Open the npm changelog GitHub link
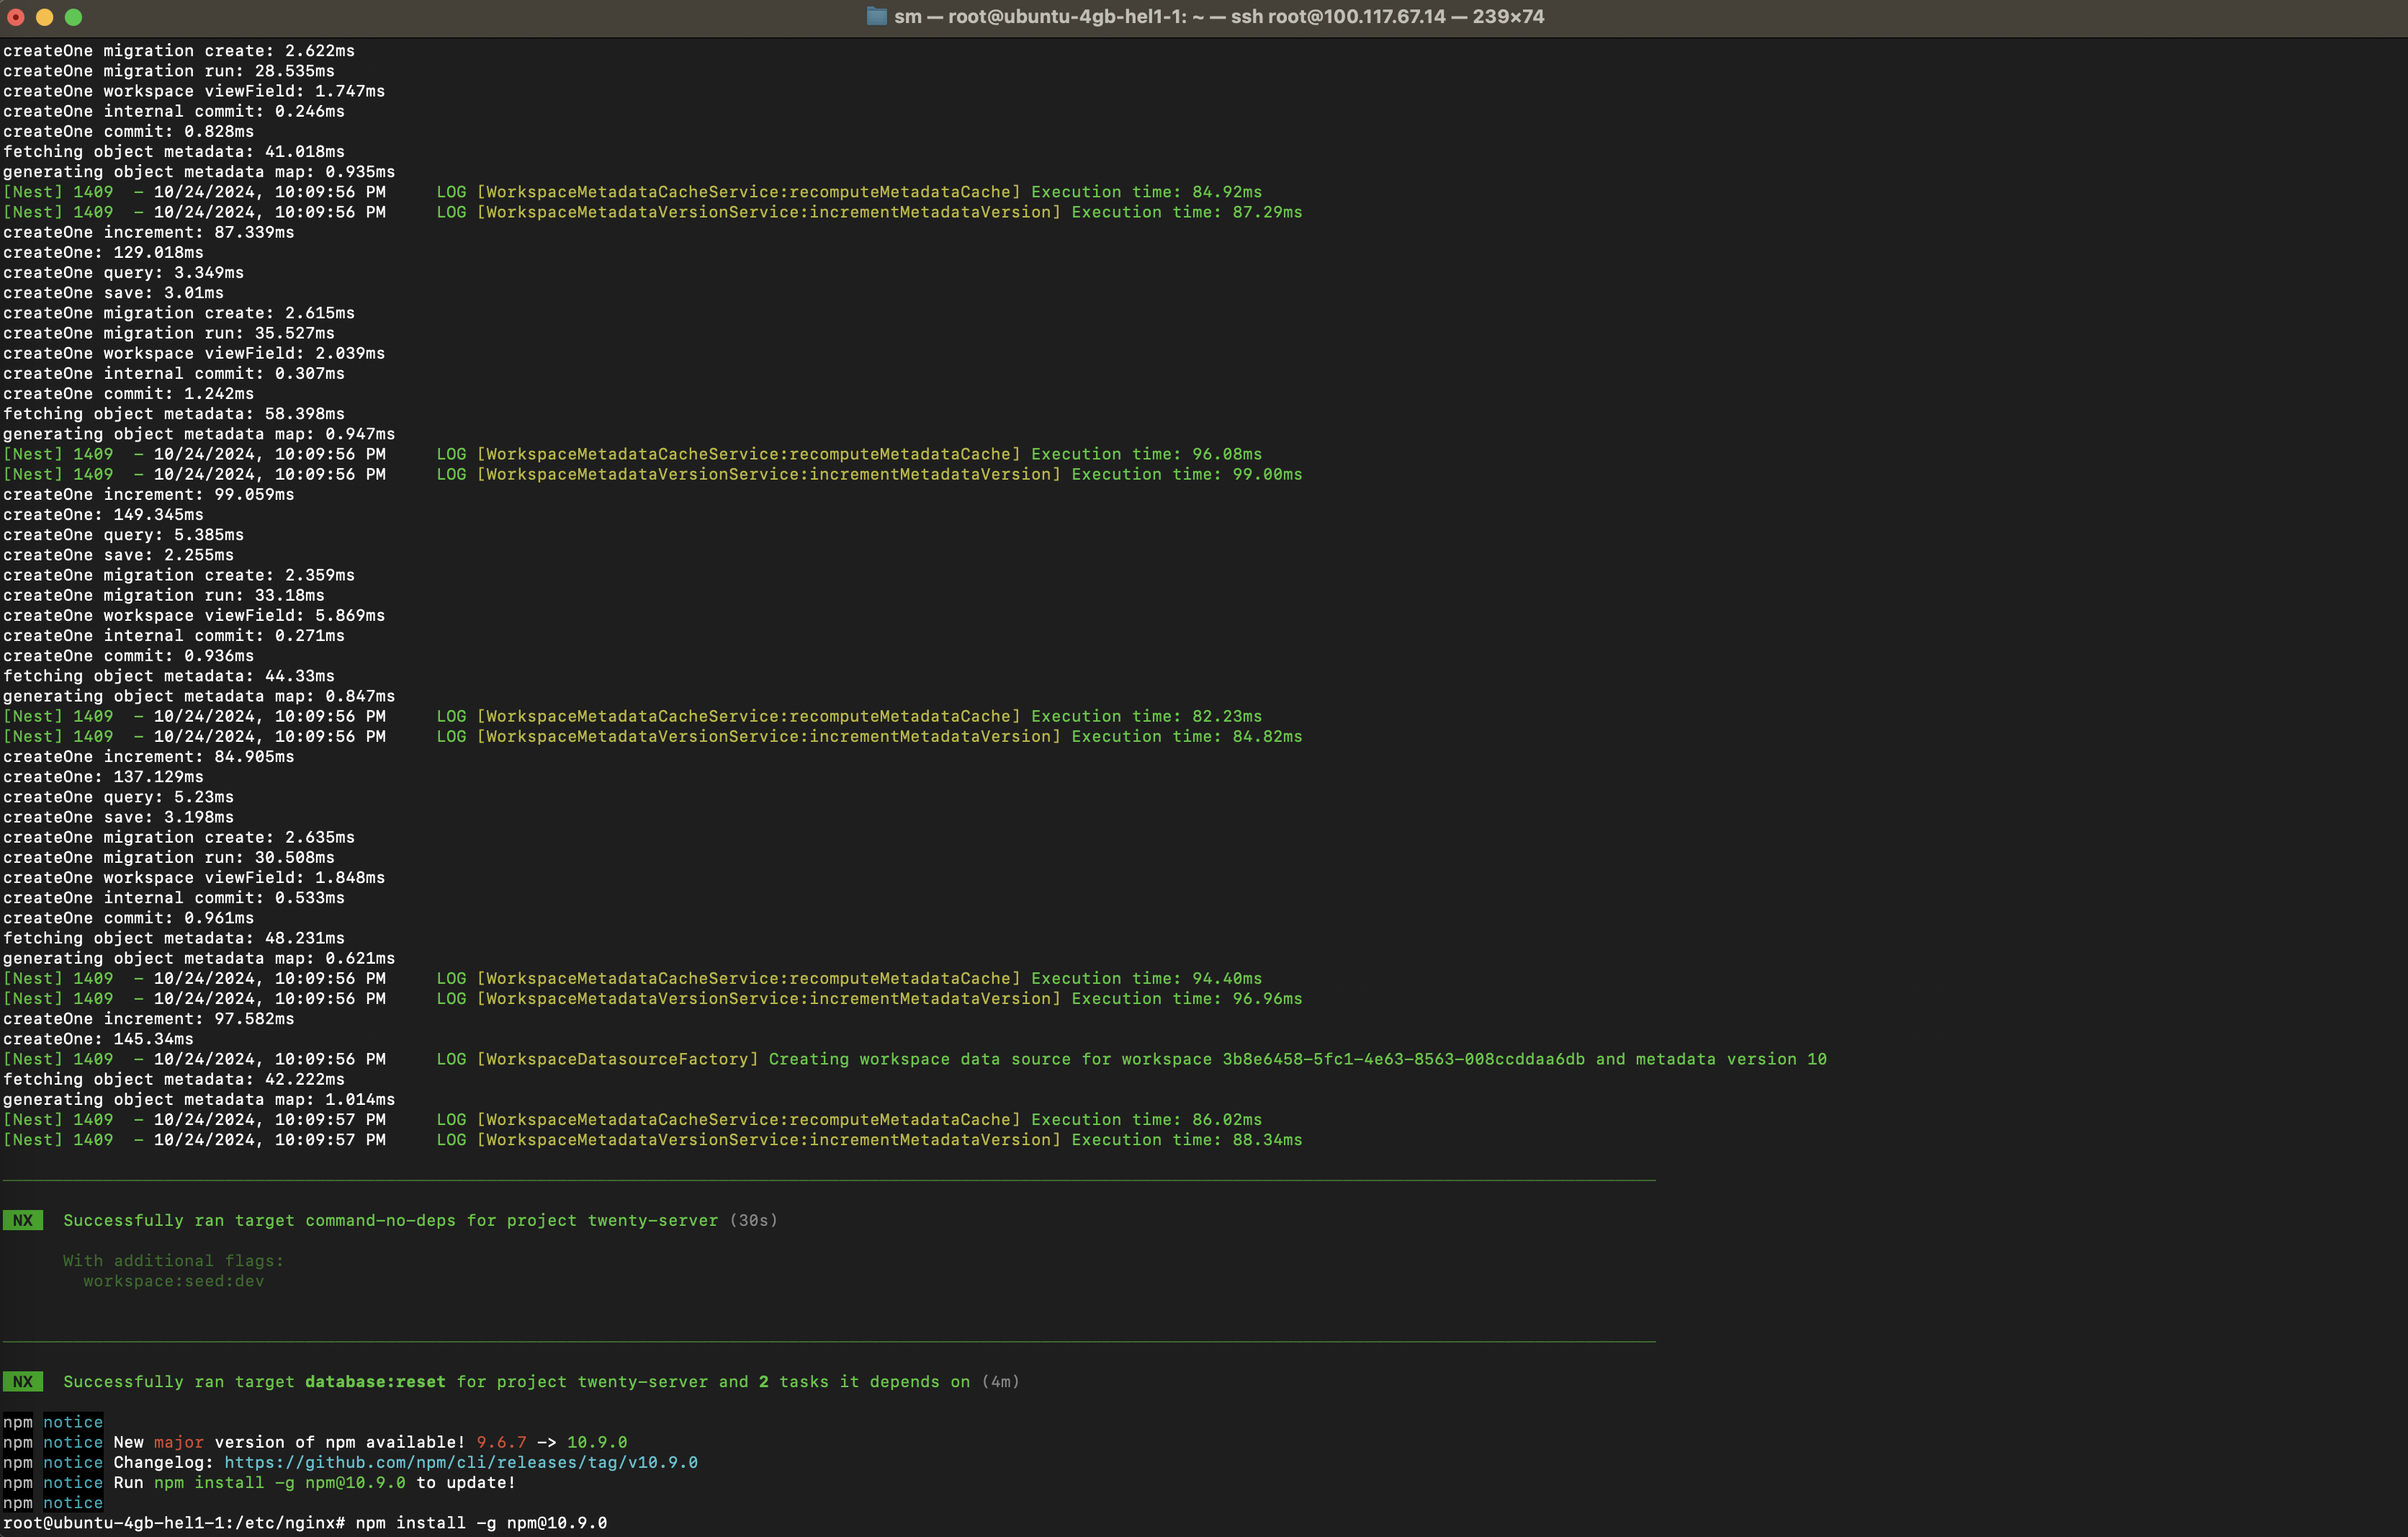Image resolution: width=2408 pixels, height=1537 pixels. pyautogui.click(x=461, y=1462)
